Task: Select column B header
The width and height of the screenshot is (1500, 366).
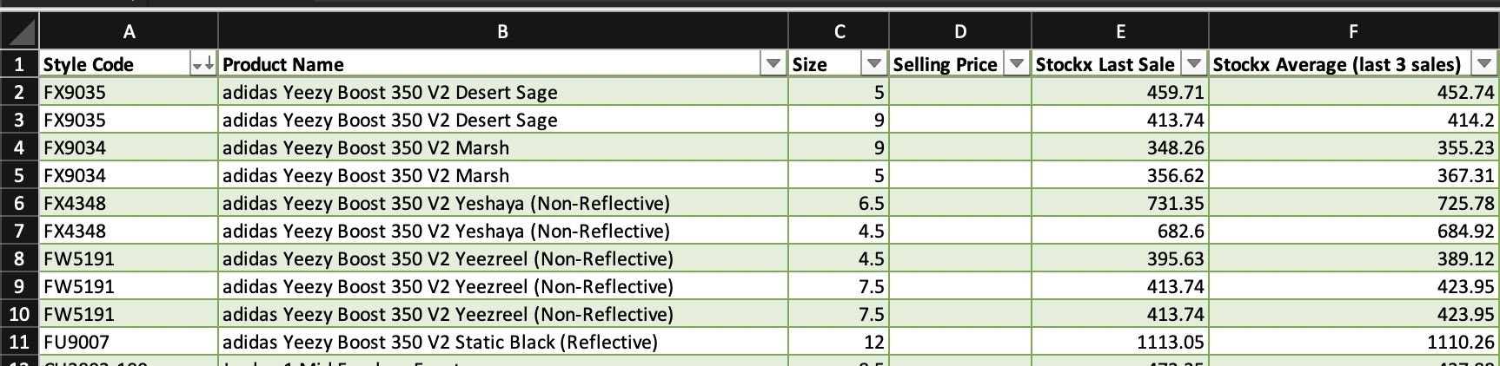Action: click(503, 32)
